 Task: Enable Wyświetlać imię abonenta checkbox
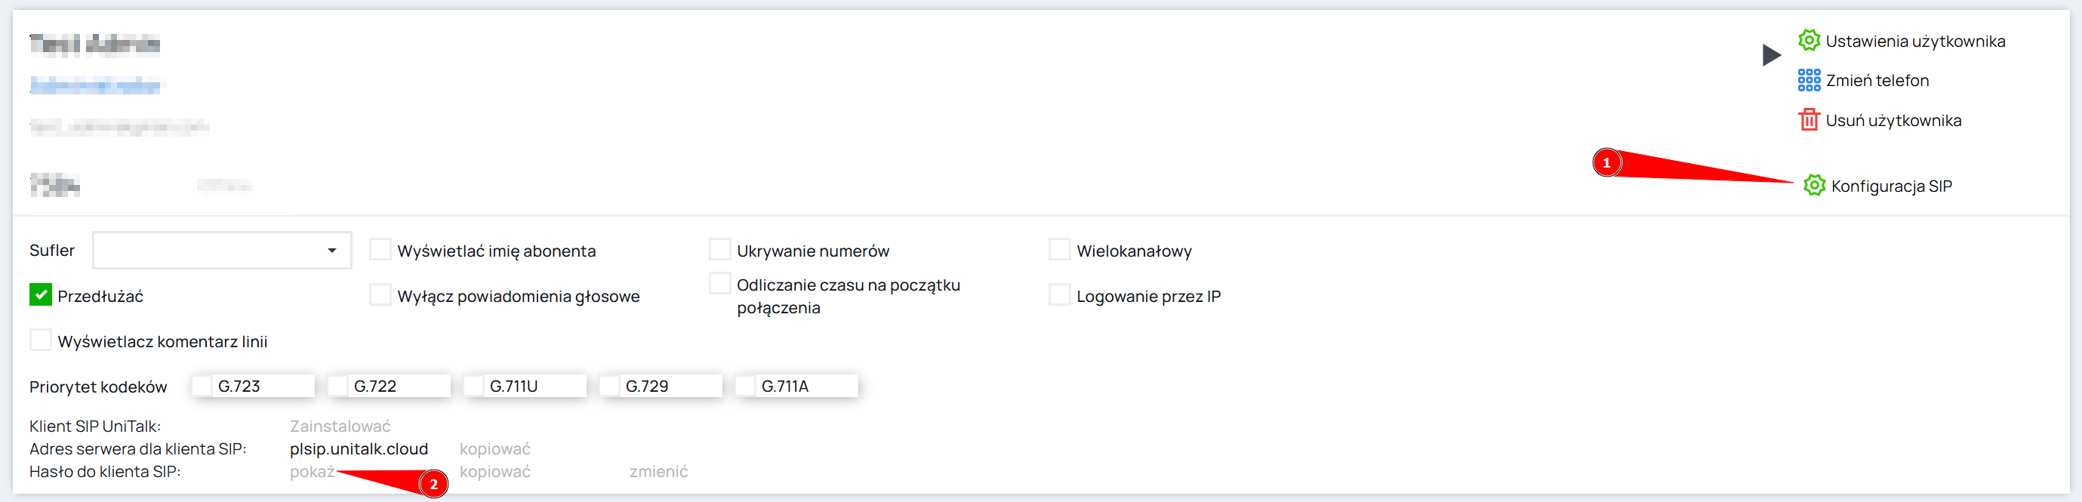click(380, 250)
